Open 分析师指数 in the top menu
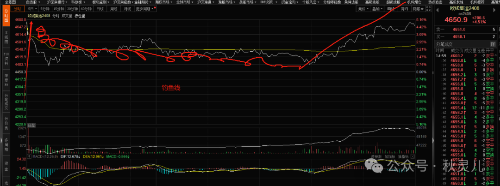Image resolution: width=500 pixels, height=186 pixels. [332, 2]
